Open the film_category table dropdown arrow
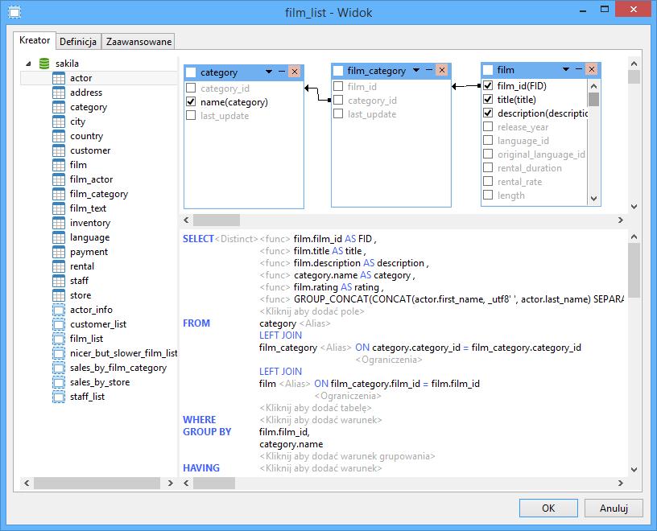Viewport: 657px width, 531px height. pyautogui.click(x=416, y=70)
